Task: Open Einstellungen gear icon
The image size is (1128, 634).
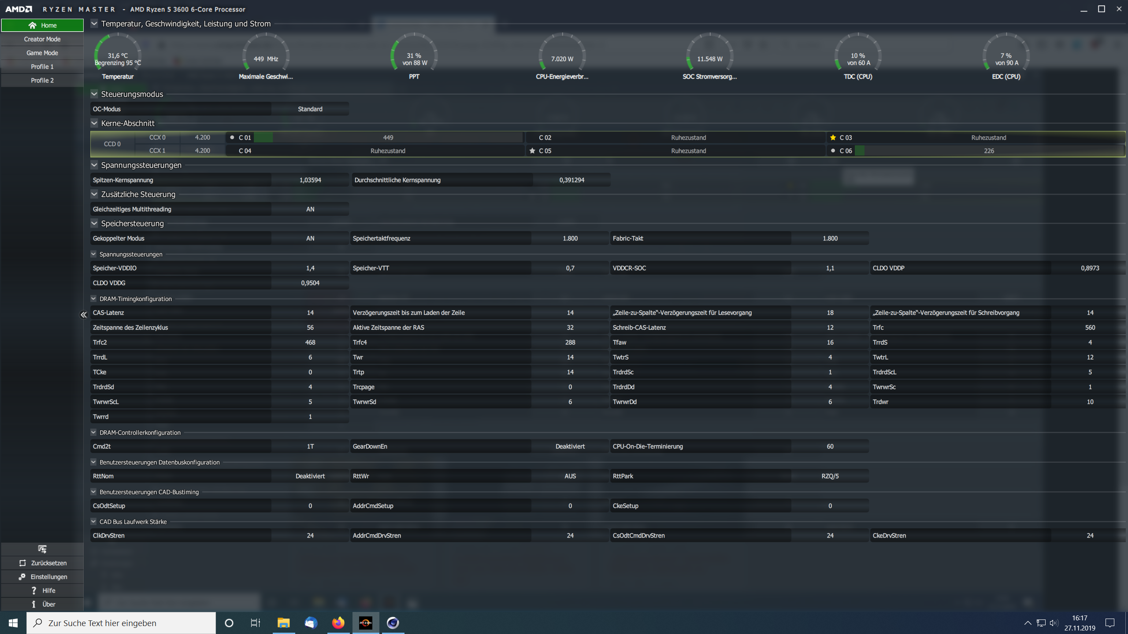Action: click(22, 577)
